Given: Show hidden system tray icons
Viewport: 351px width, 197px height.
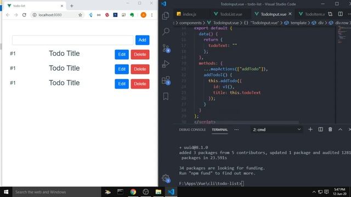Looking at the screenshot, I should [314, 192].
